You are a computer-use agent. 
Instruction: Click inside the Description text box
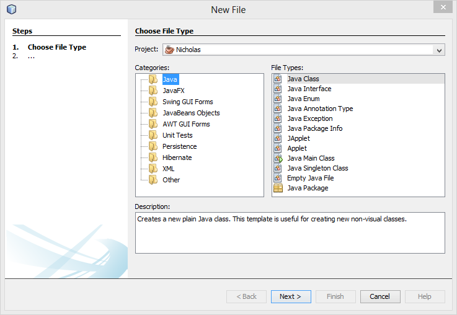point(290,233)
